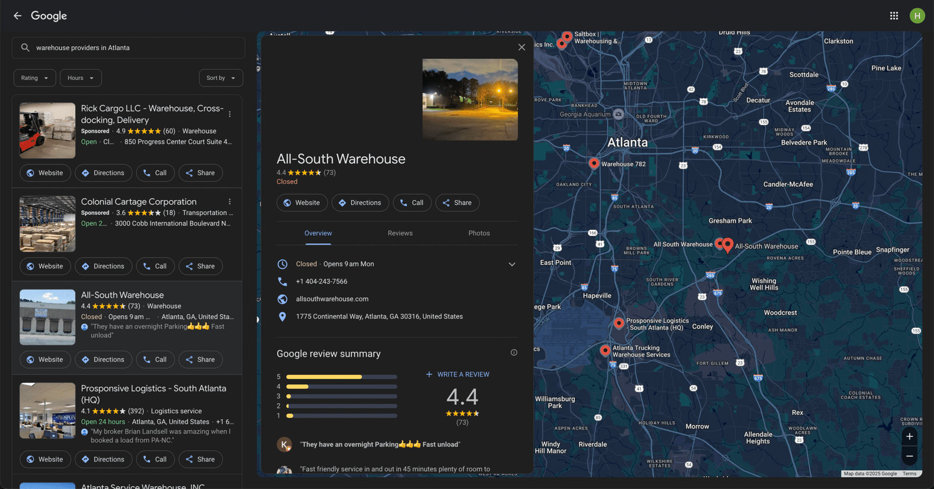
Task: Zoom in on the map
Action: click(x=909, y=436)
